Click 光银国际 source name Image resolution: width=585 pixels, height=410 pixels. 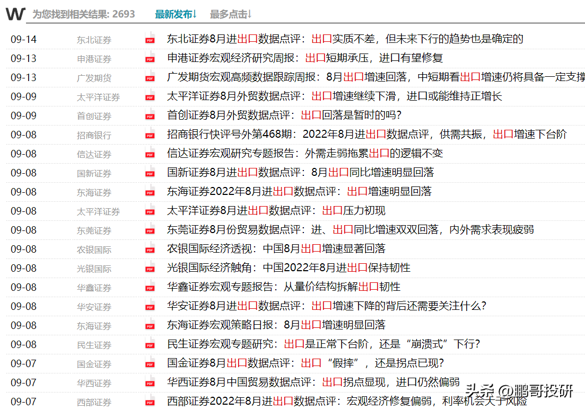94,269
